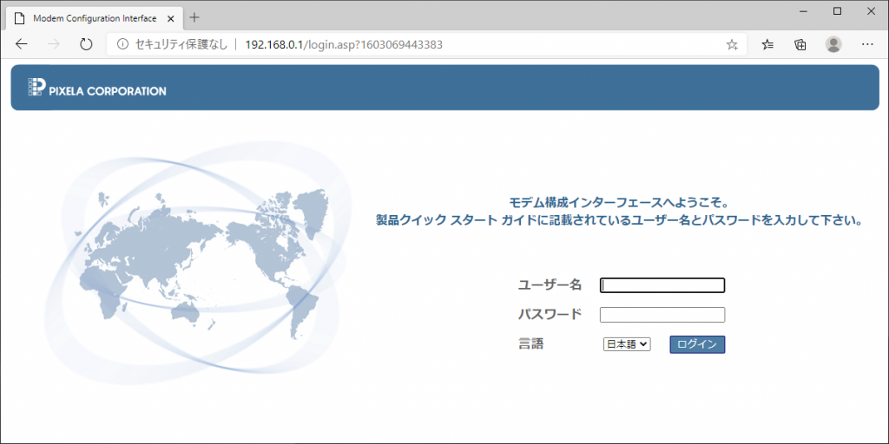Click the world map graphic
889x444 pixels.
coord(204,260)
